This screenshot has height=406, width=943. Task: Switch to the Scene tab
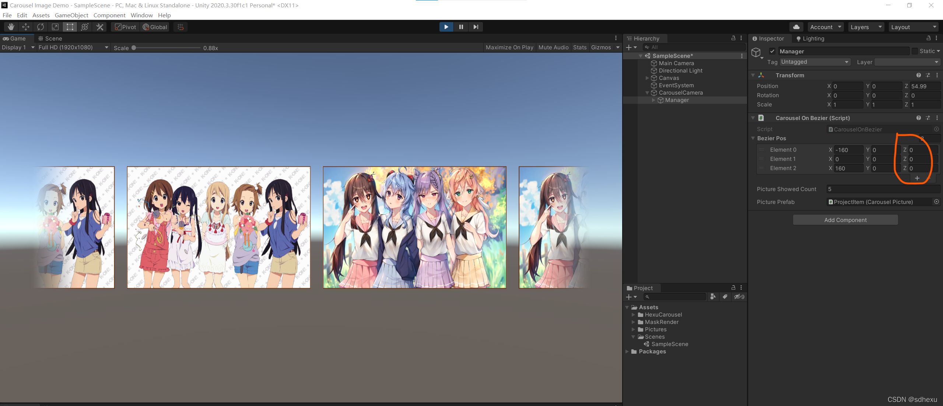50,38
